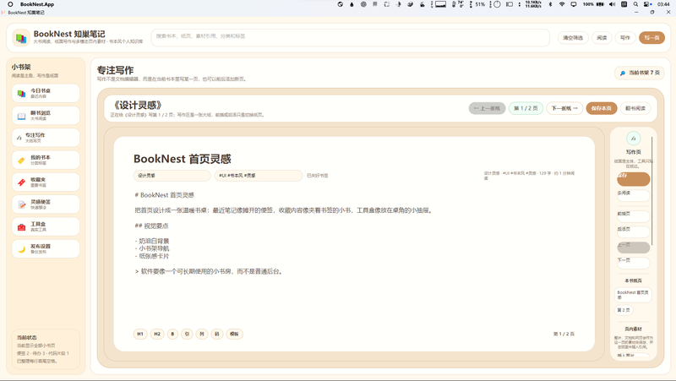Click the page title BookNest 首页灵感

click(183, 159)
